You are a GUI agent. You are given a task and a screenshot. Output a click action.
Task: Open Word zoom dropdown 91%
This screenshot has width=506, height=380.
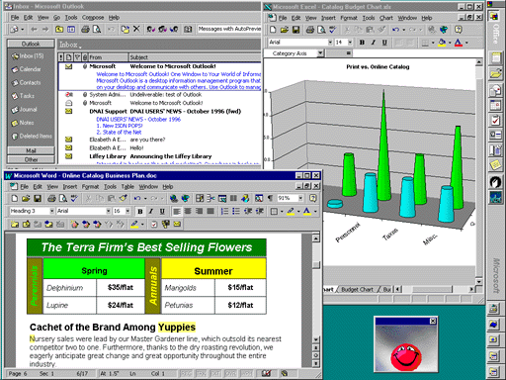(300, 198)
